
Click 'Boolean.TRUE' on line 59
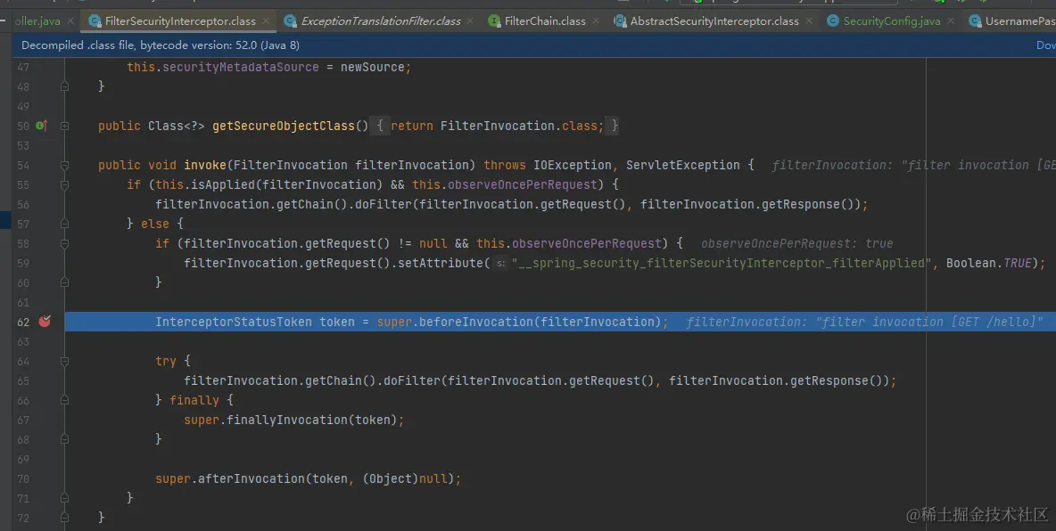click(988, 263)
